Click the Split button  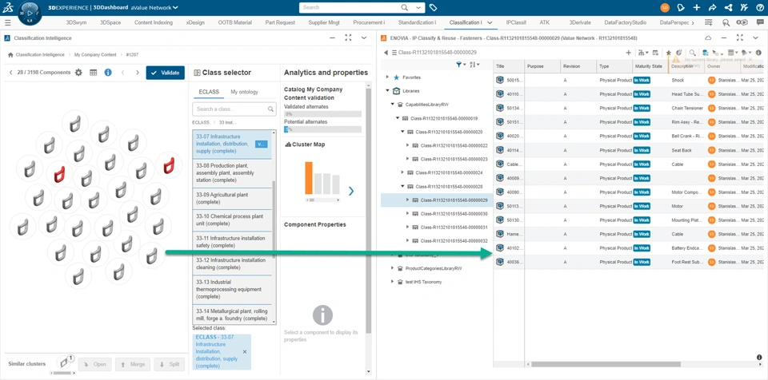pos(170,364)
